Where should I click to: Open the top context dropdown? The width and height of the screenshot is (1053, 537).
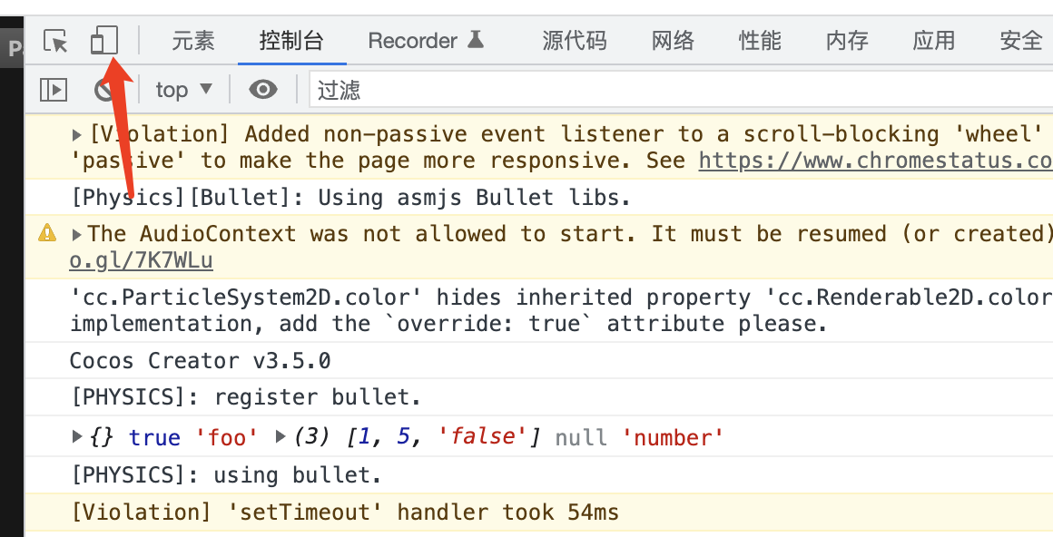coord(183,89)
